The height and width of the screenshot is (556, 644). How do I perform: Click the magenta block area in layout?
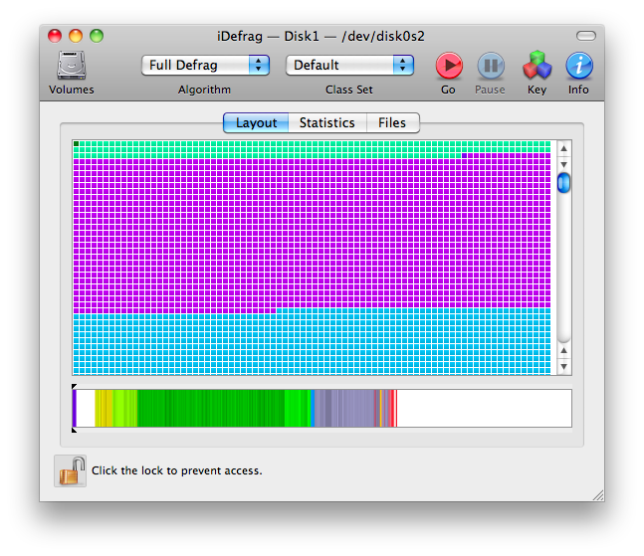[x=312, y=233]
